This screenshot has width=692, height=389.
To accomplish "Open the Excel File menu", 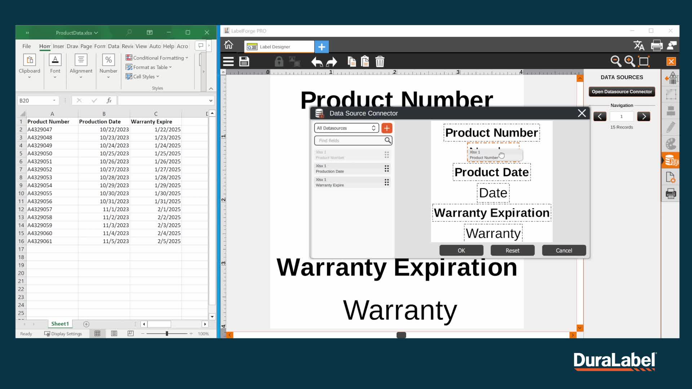I will [x=26, y=46].
